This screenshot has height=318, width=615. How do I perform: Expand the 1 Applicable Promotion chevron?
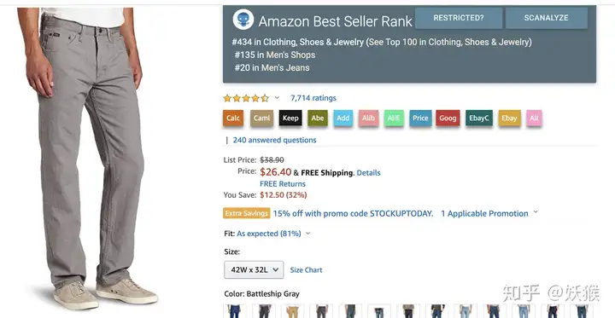(x=536, y=212)
